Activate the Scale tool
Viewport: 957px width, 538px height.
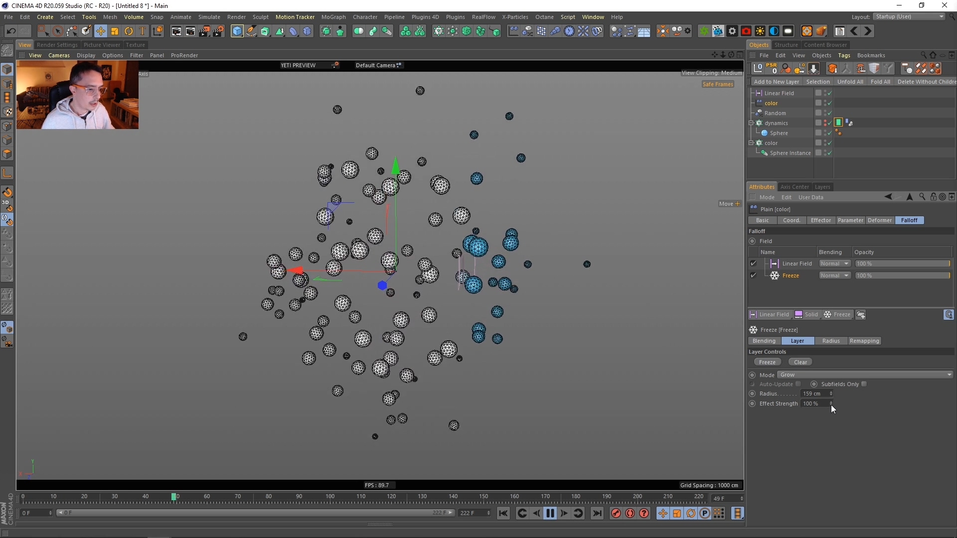tap(115, 31)
